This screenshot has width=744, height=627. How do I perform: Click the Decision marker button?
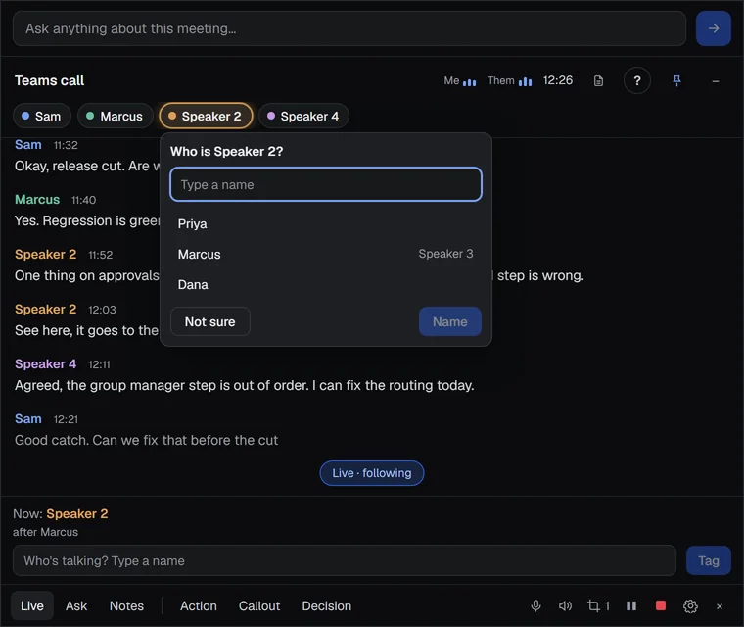(326, 605)
